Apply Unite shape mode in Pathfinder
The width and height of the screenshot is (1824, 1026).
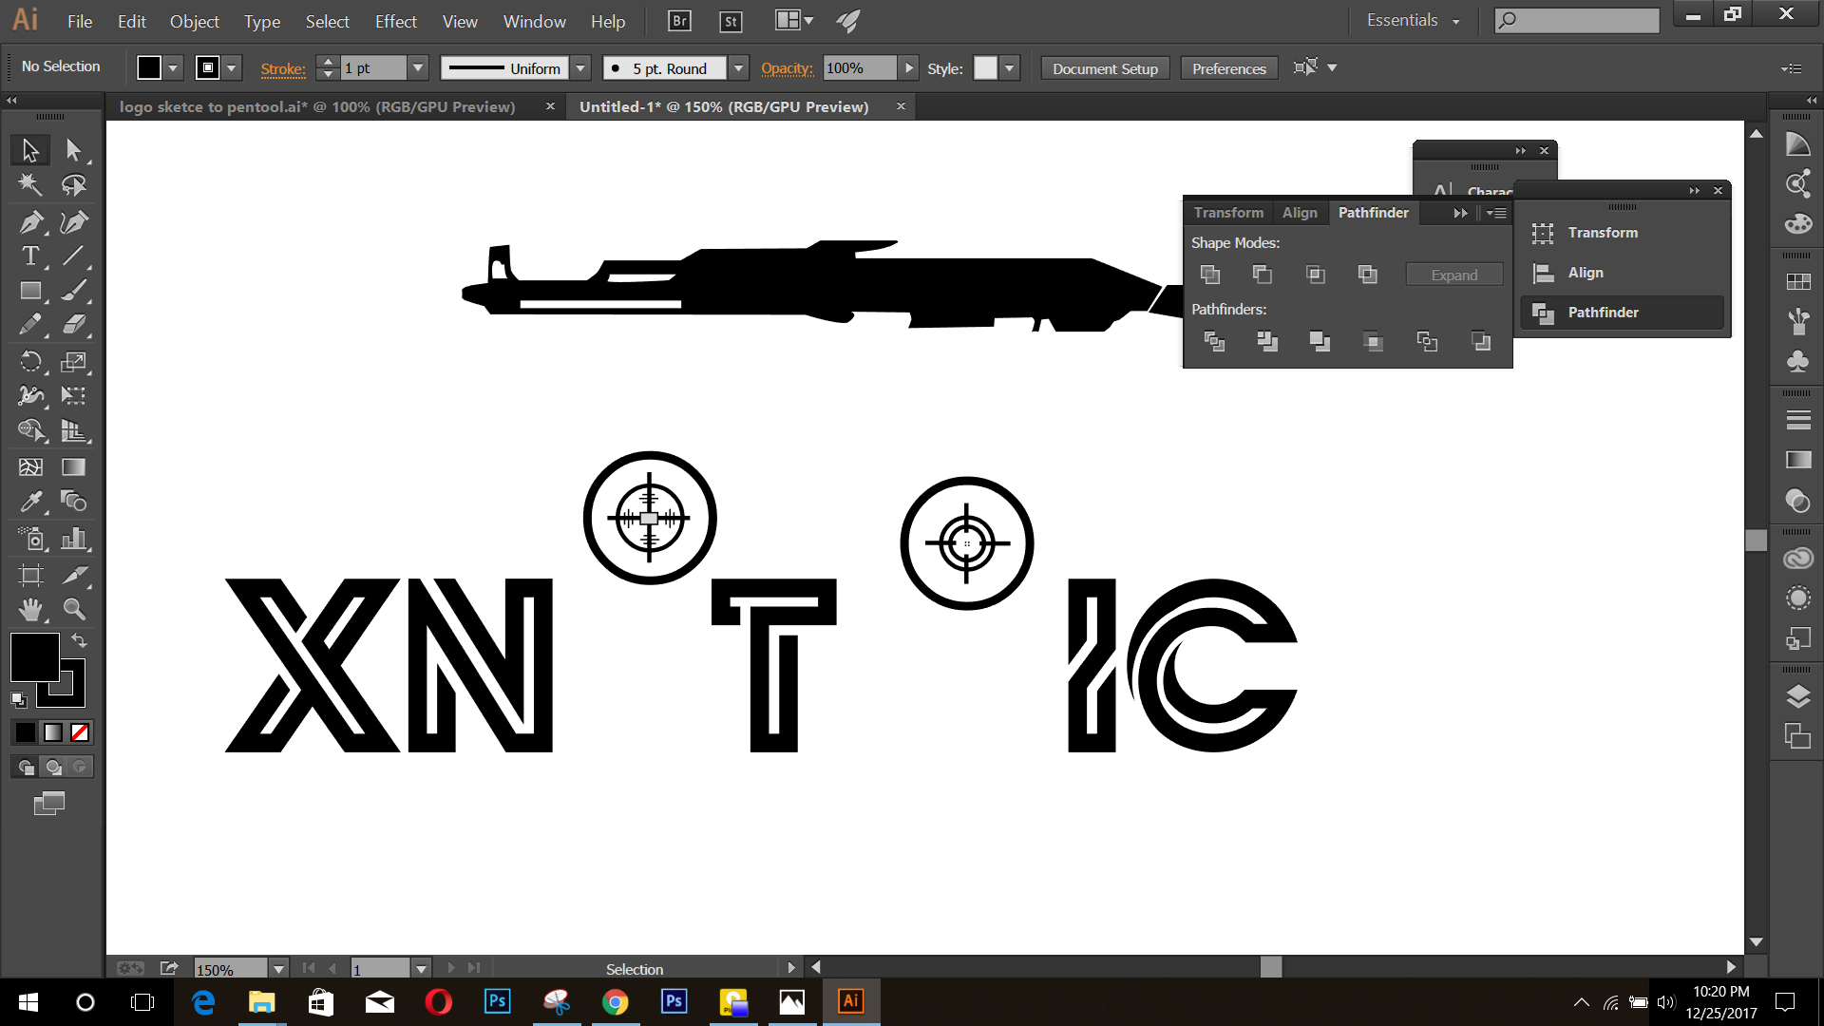[1210, 275]
